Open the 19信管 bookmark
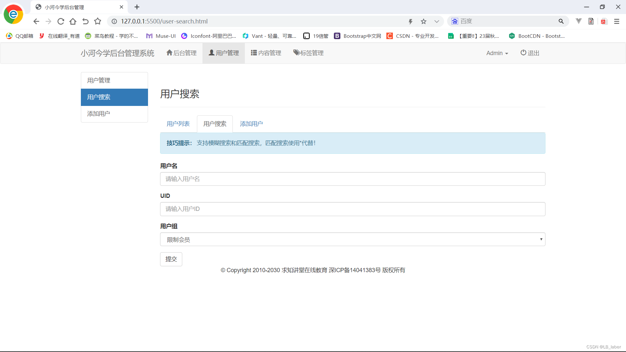This screenshot has height=352, width=626. (316, 36)
